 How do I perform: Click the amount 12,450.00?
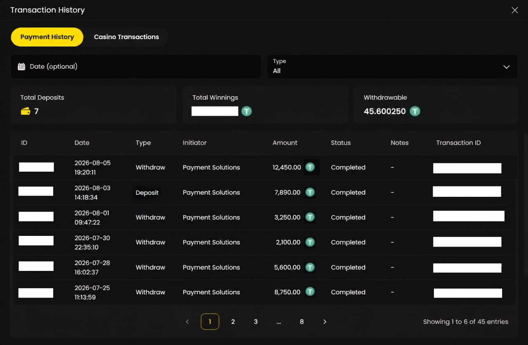coord(287,168)
